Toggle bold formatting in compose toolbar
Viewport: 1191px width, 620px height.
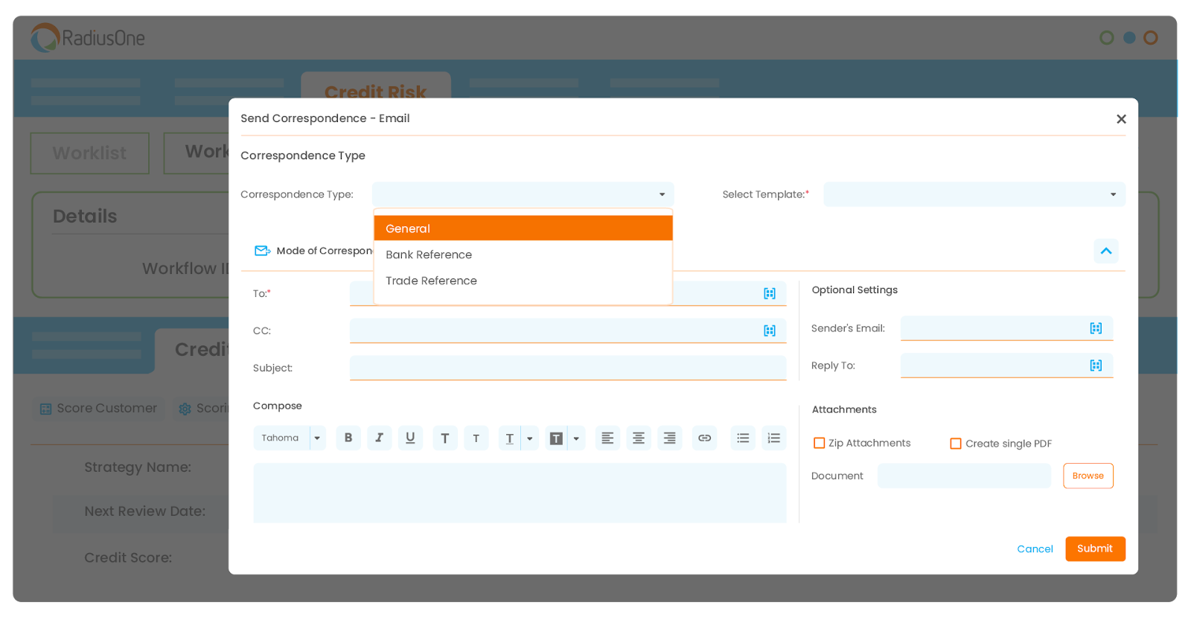pyautogui.click(x=348, y=438)
